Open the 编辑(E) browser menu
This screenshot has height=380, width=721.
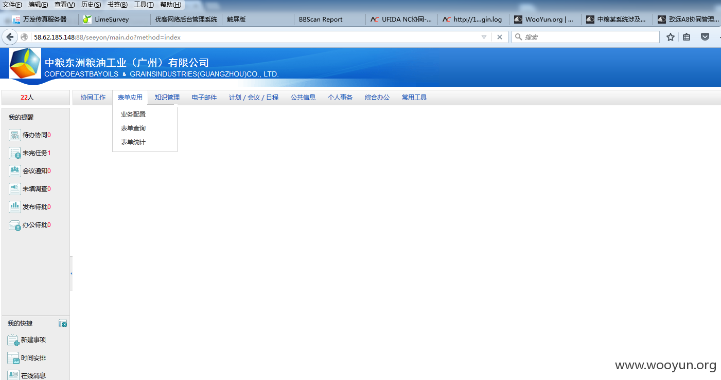[38, 5]
